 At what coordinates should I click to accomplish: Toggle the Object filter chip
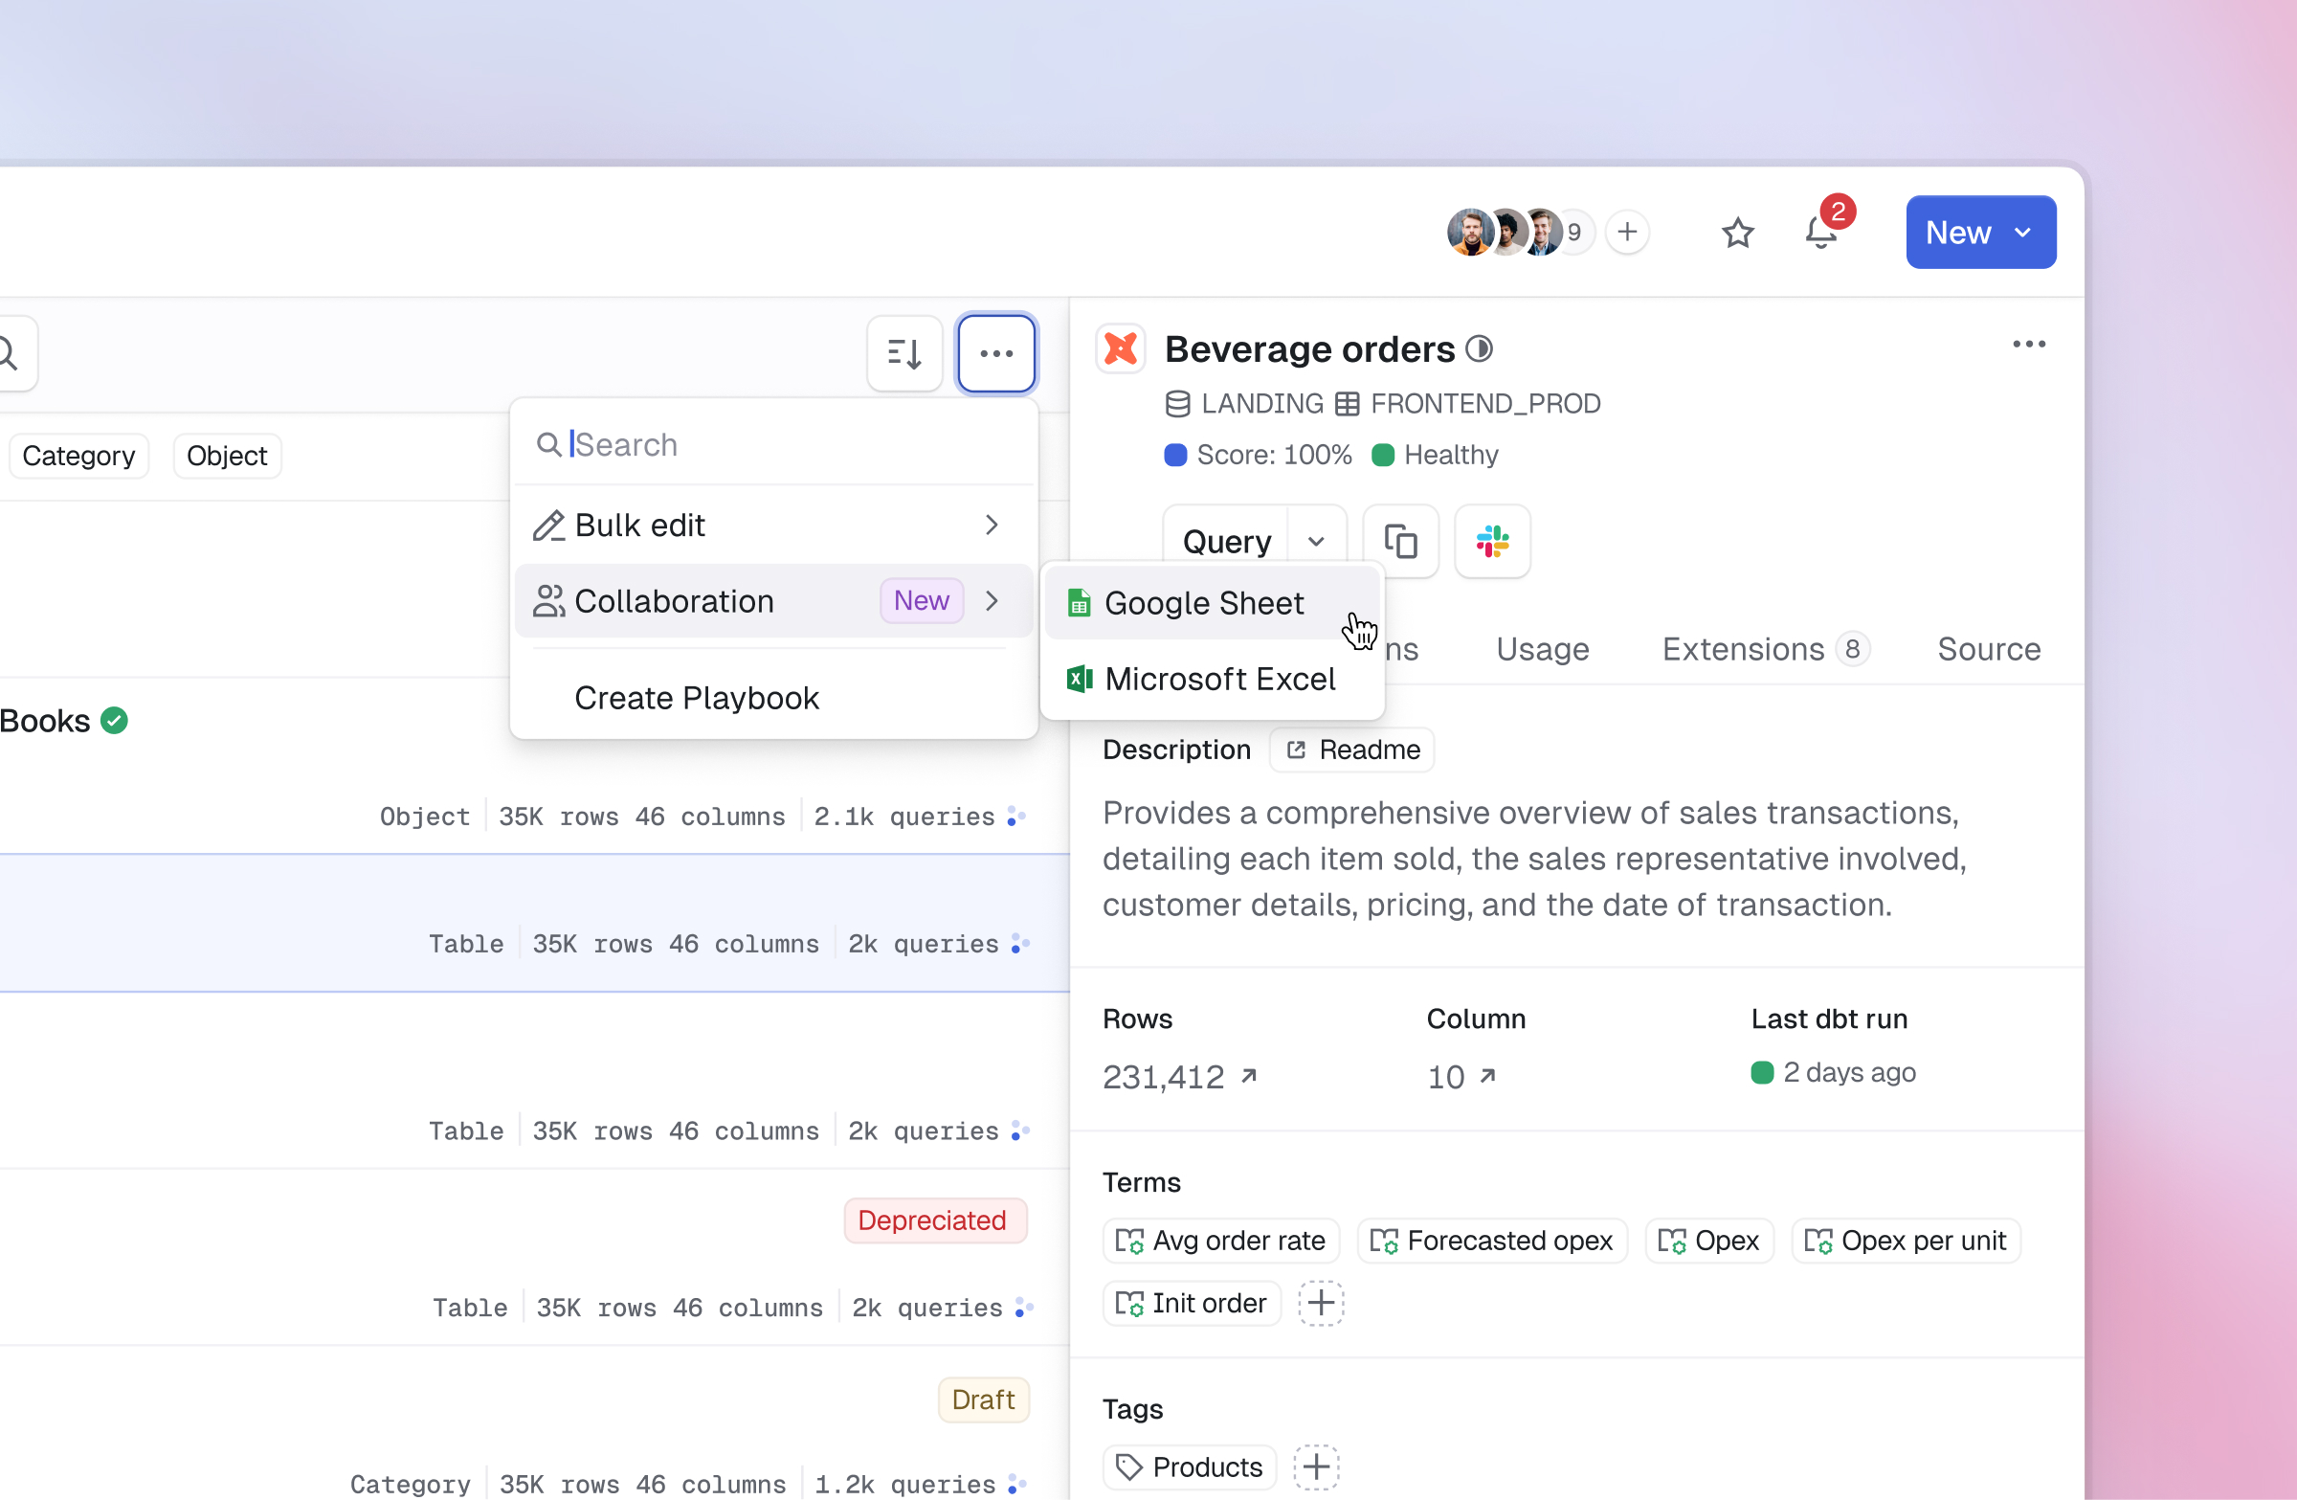point(227,456)
